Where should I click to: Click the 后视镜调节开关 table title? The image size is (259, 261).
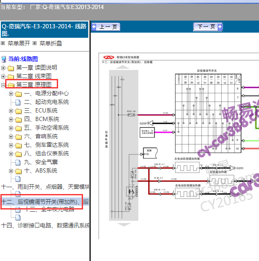point(207,71)
